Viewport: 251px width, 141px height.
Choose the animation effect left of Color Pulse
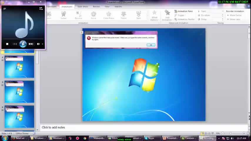click(x=93, y=15)
